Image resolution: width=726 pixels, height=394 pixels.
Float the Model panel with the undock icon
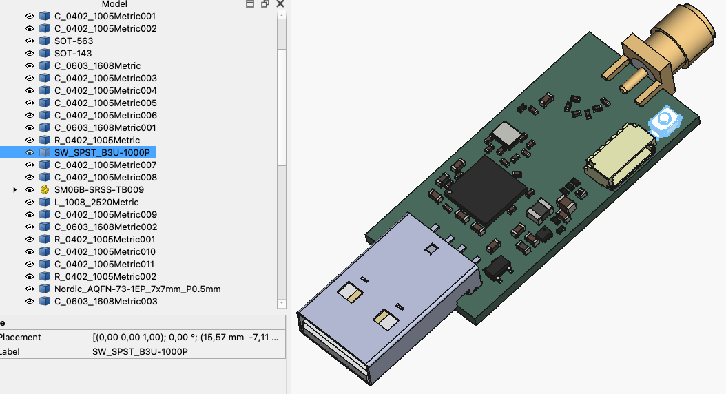[x=265, y=3]
